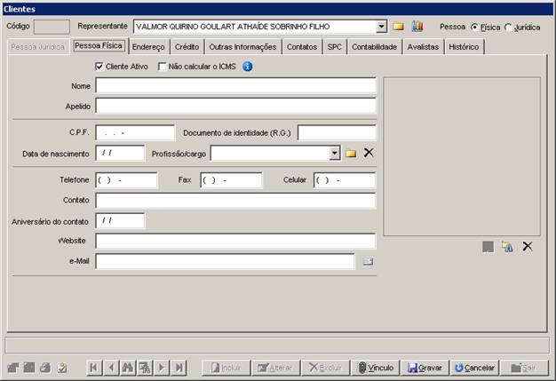Switch to the Pessoa Física tab
The width and height of the screenshot is (556, 381).
point(99,45)
